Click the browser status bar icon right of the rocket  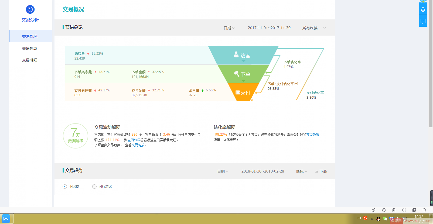(x=384, y=210)
